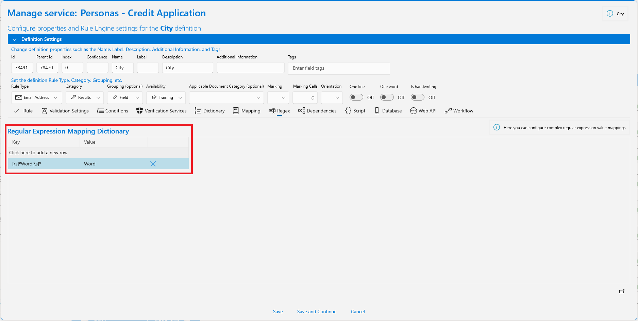638x321 pixels.
Task: Open the Category dropdown arrow
Action: [98, 98]
